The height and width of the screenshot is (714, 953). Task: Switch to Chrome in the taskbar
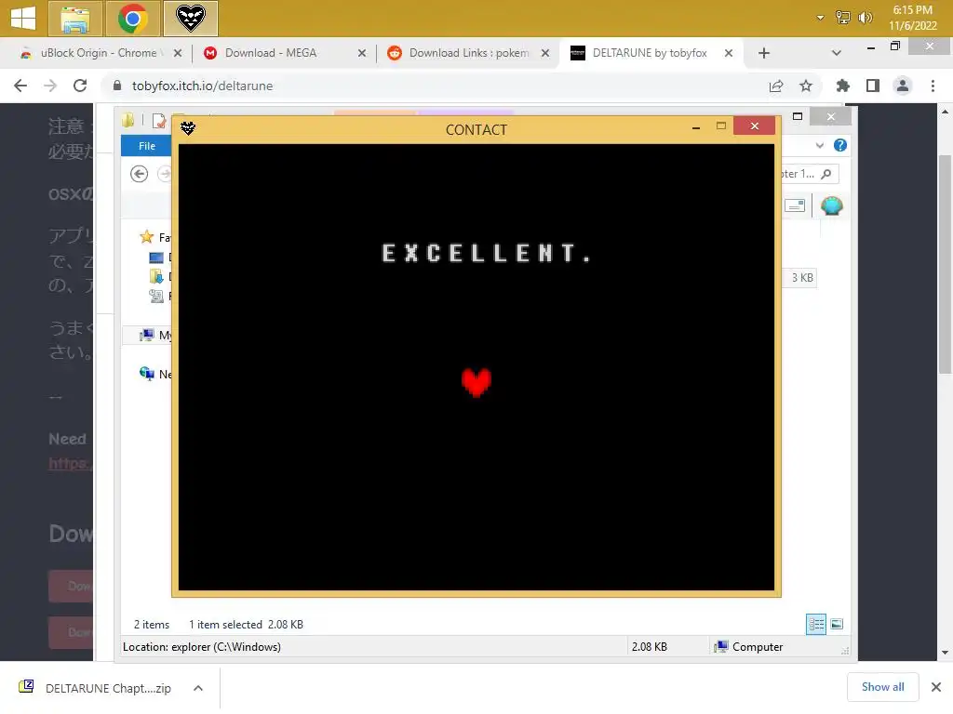pyautogui.click(x=132, y=19)
